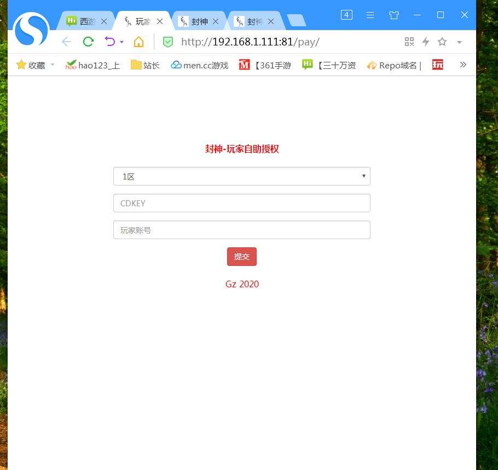Click the lightning speed mode icon
The image size is (498, 470).
[425, 42]
